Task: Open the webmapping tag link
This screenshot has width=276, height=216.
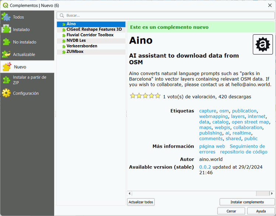Action: 213,117
